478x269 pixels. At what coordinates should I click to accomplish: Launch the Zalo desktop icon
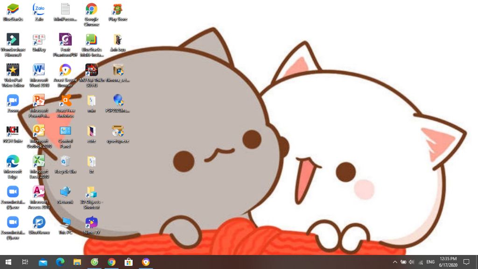(x=39, y=12)
